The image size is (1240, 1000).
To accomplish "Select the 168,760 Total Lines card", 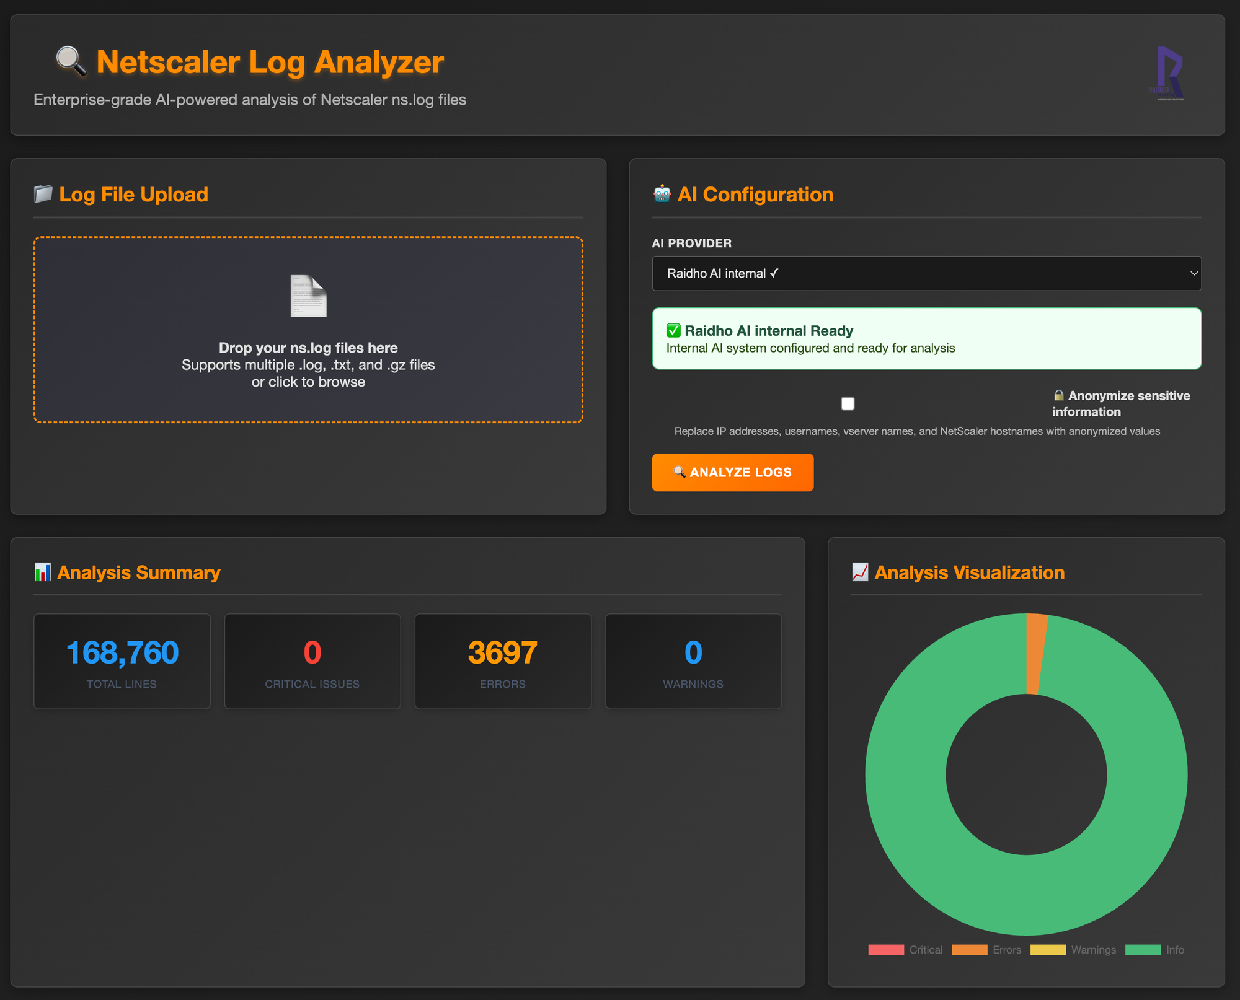I will pos(122,661).
